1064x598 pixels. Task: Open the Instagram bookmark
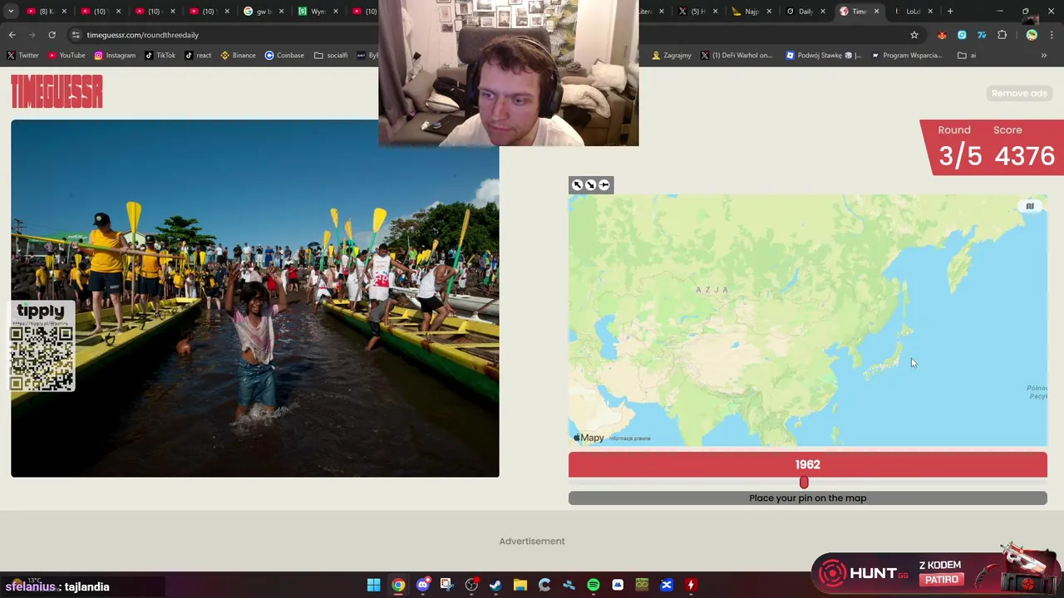115,55
